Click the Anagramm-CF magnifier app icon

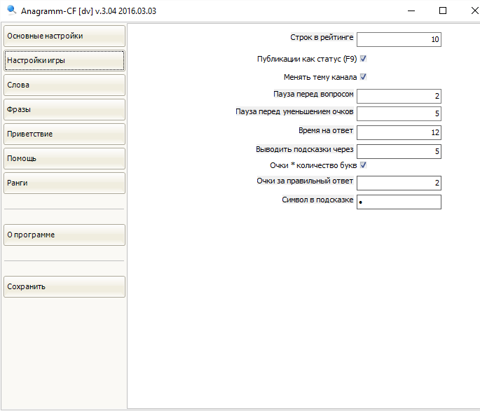[x=11, y=11]
